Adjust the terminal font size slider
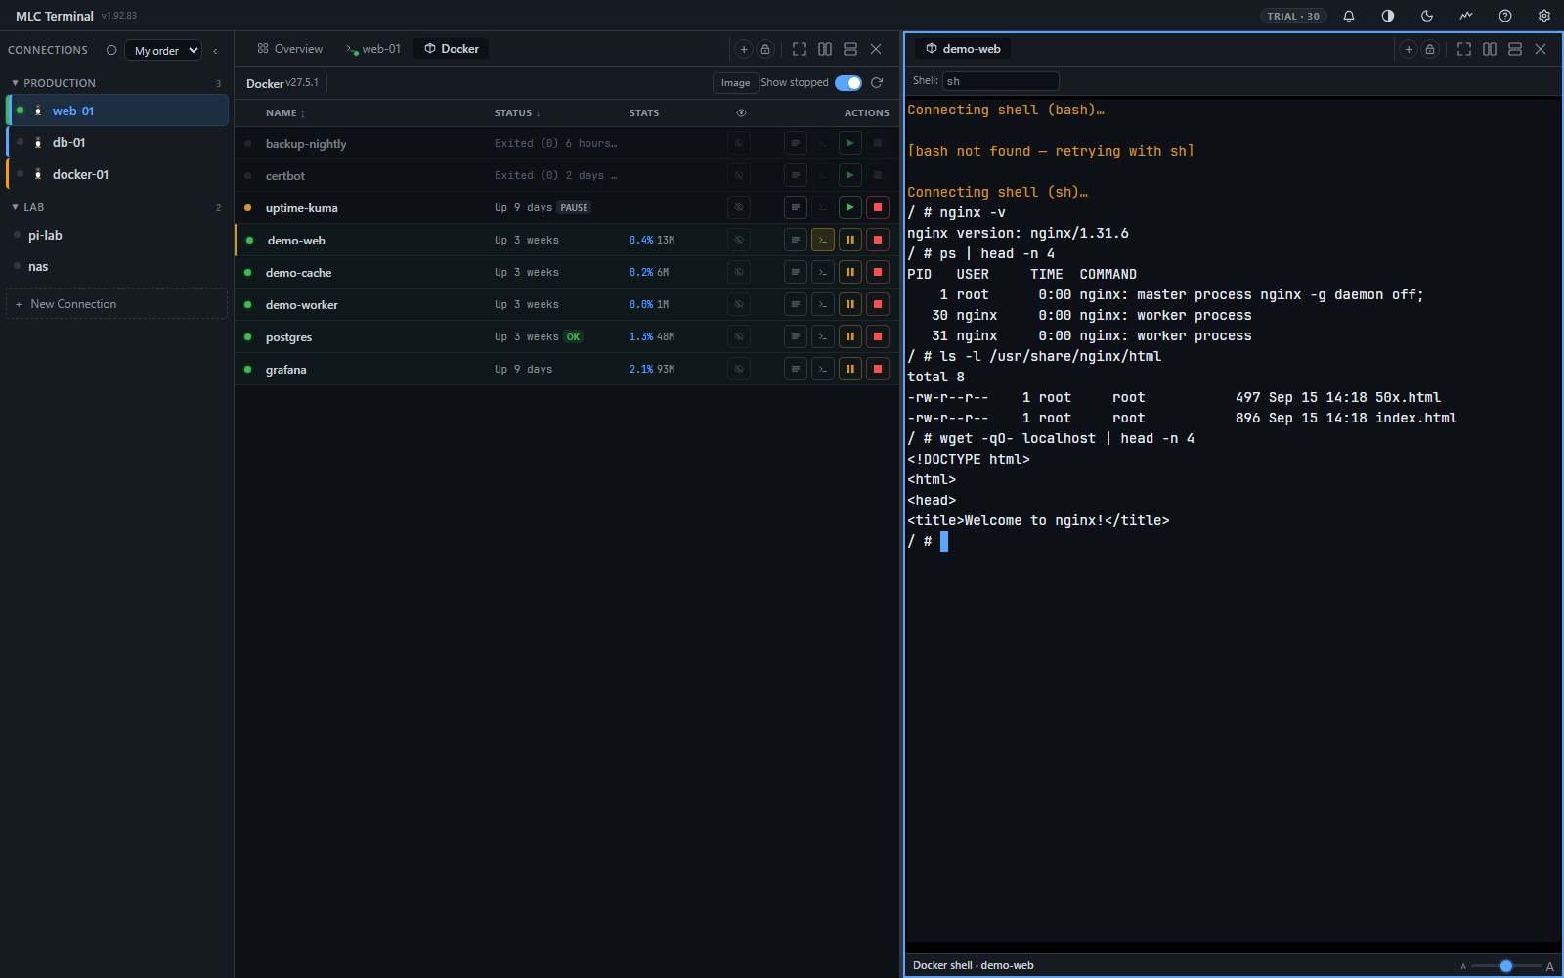 pos(1506,966)
